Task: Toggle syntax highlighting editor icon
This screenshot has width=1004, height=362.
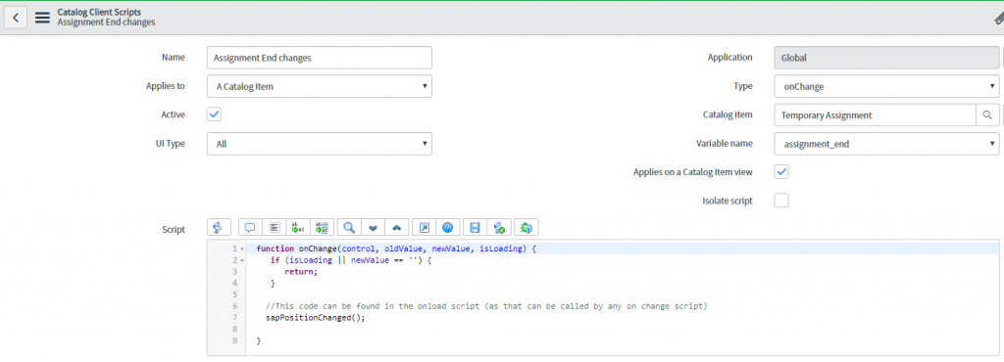Action: [x=219, y=227]
